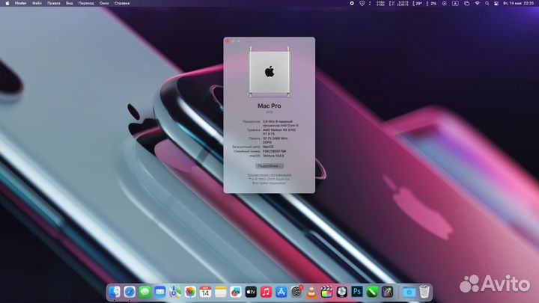Click the shield icon in menu bar
Screen dimensions: 539x303
tap(362, 3)
